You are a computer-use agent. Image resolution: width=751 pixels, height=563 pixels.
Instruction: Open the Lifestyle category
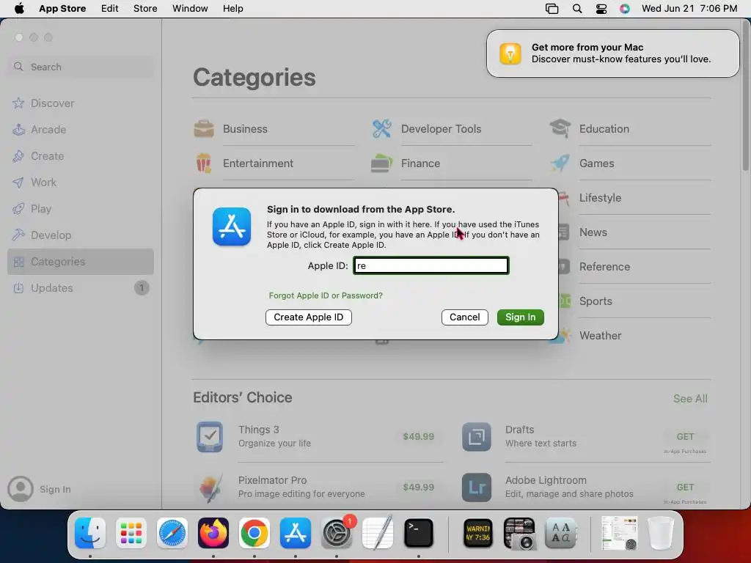point(600,198)
